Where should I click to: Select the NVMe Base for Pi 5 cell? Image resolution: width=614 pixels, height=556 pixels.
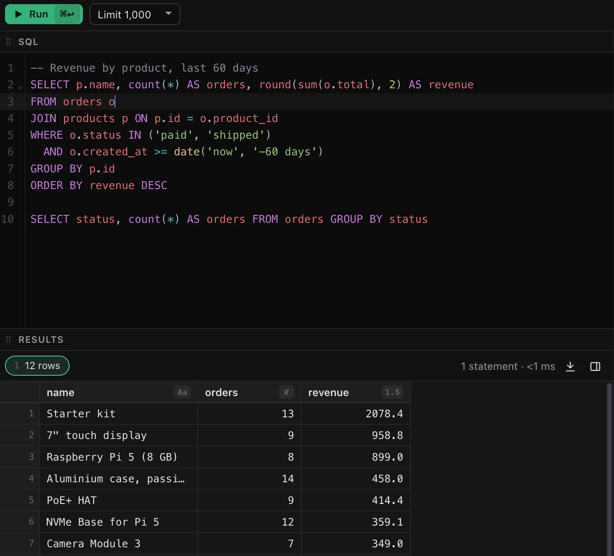(119, 522)
